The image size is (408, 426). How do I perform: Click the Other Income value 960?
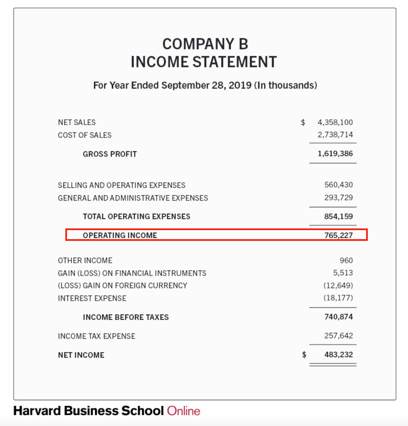[x=346, y=260]
